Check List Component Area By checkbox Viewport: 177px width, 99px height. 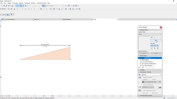pos(142,90)
